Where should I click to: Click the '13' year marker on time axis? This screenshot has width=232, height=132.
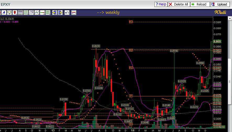53,130
